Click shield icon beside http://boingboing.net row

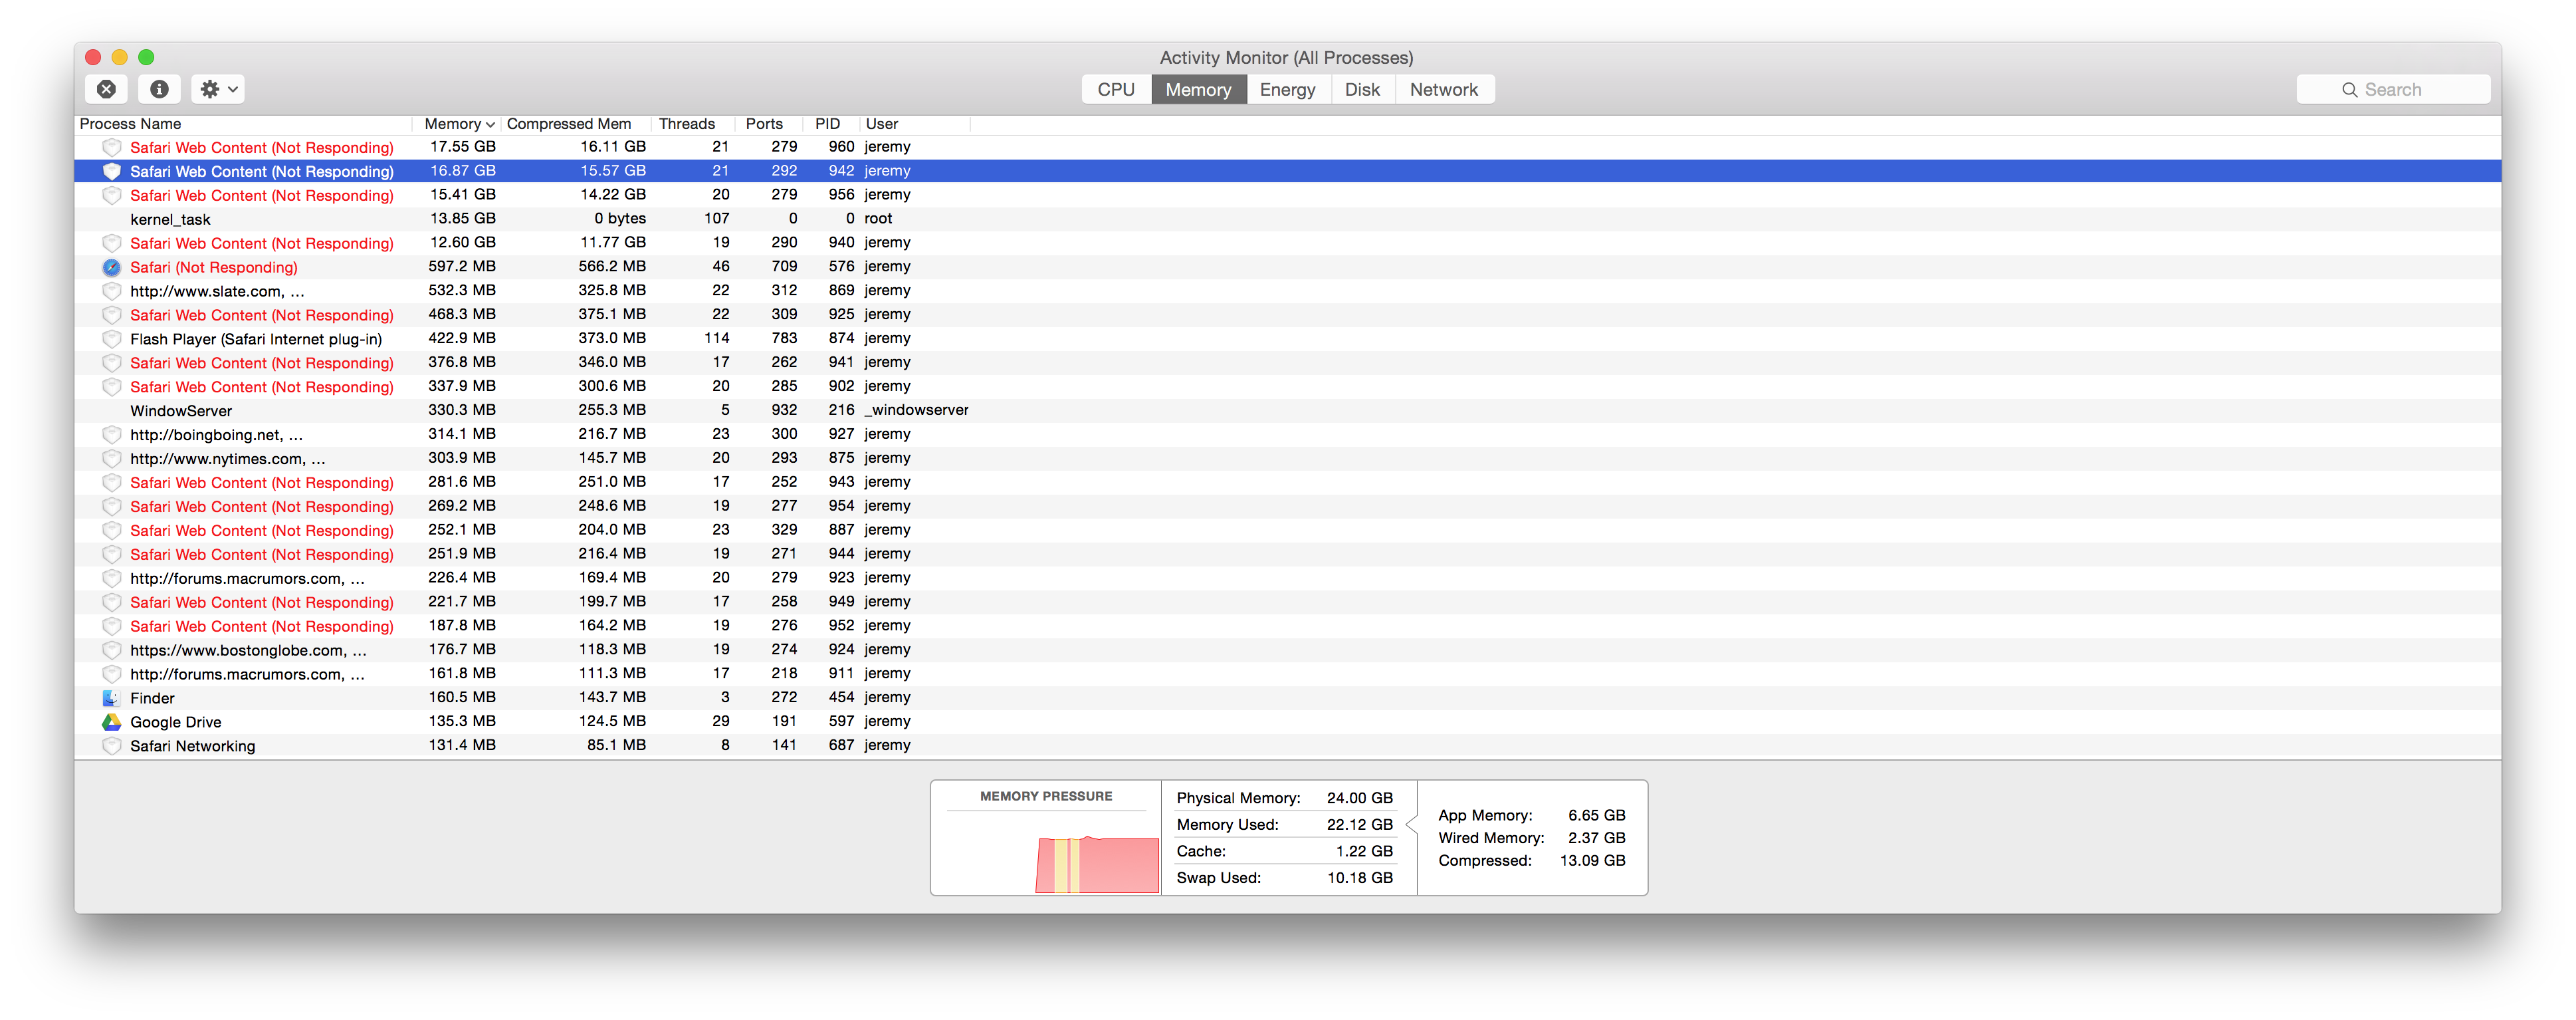click(111, 435)
